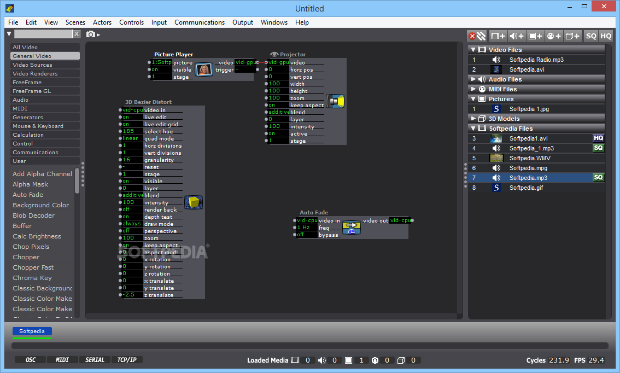Open the draw mode always dropdown
The image size is (620, 373).
pyautogui.click(x=132, y=224)
